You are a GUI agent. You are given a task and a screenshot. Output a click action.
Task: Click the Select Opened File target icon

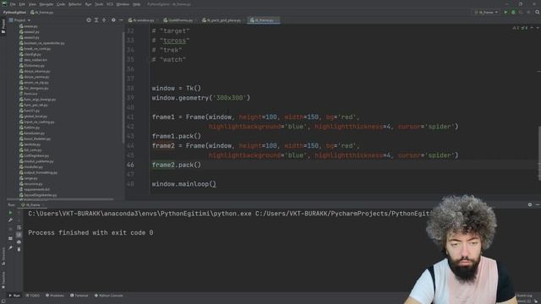click(x=89, y=20)
